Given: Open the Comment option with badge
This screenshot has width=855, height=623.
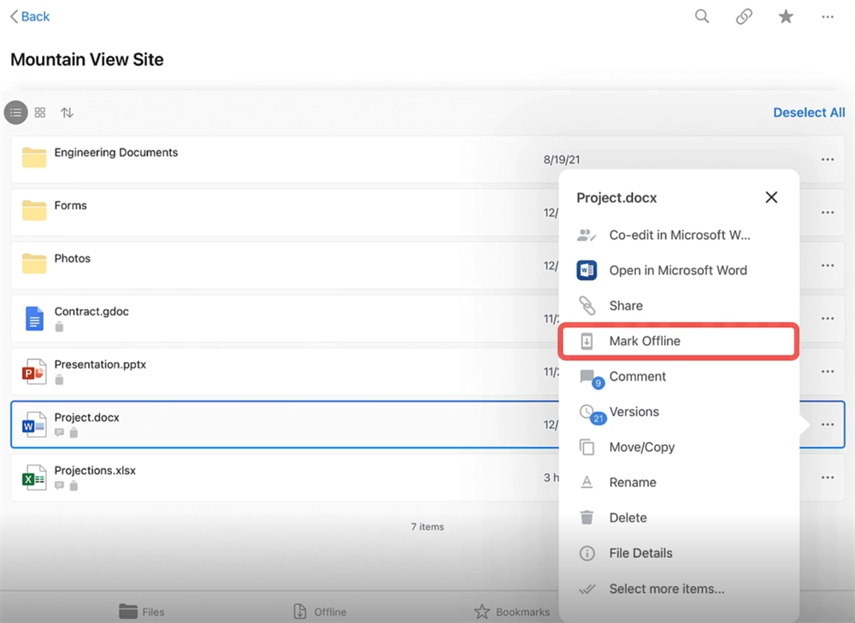Looking at the screenshot, I should [x=637, y=377].
